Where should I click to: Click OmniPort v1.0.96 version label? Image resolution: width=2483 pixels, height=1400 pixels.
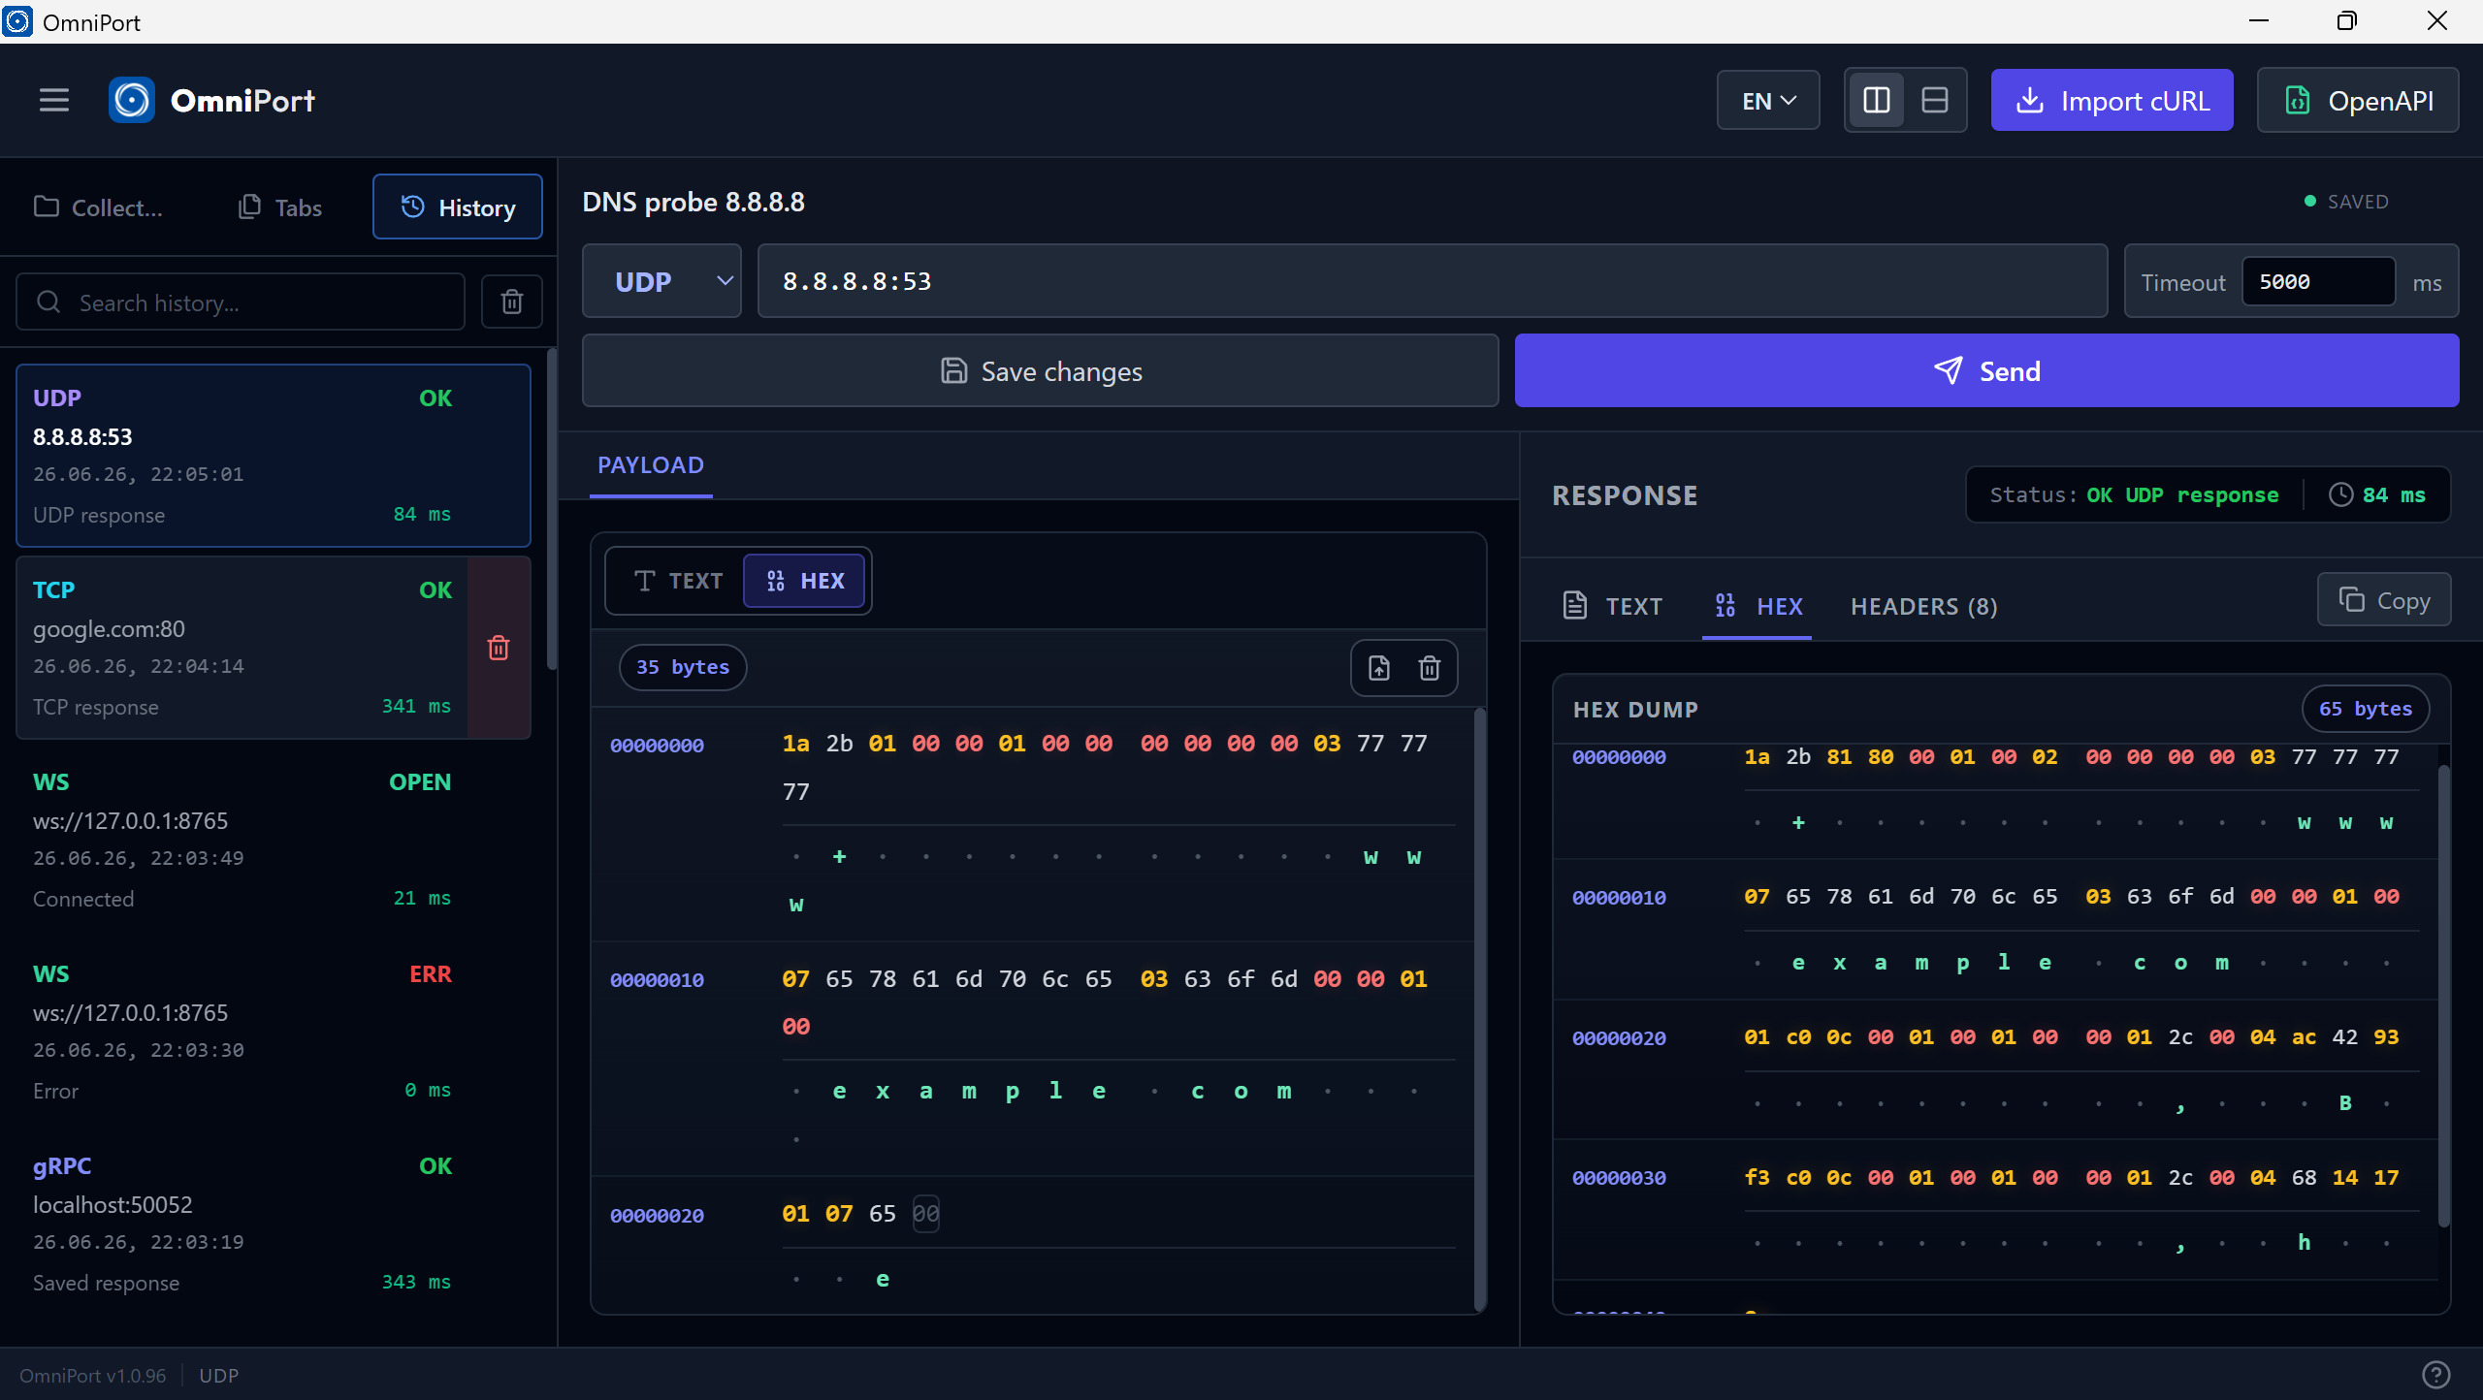coord(92,1375)
